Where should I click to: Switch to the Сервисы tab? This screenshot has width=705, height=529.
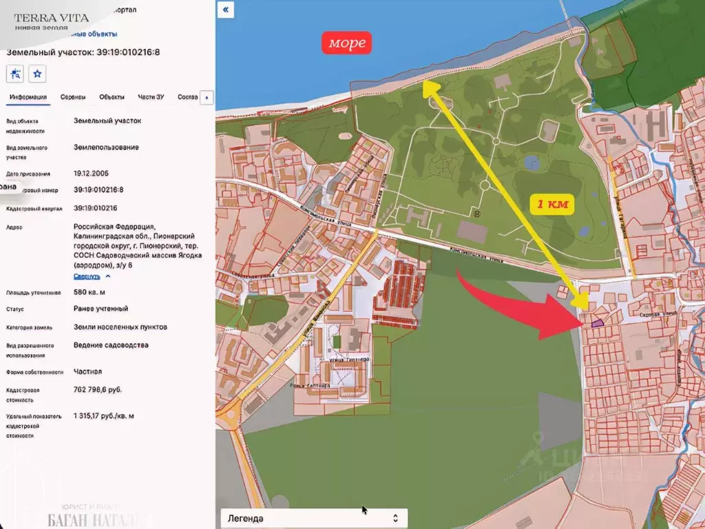tap(73, 97)
